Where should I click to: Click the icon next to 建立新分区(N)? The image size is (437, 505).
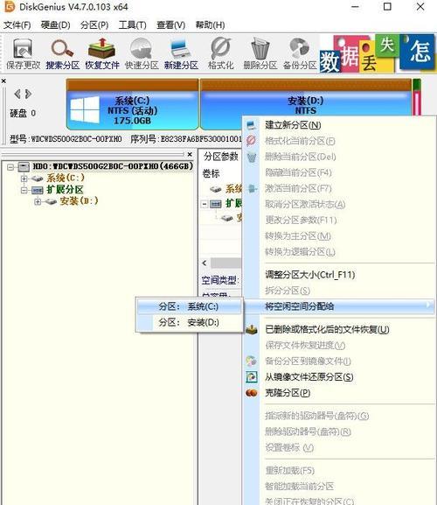(251, 125)
